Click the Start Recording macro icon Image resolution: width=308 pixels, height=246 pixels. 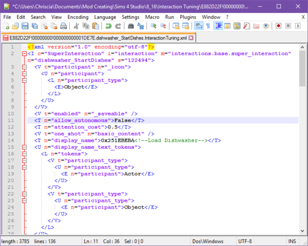point(279,26)
